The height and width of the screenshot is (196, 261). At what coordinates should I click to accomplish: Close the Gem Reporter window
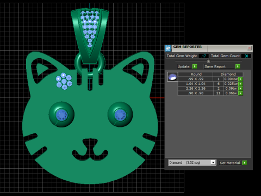pyautogui.click(x=250, y=48)
